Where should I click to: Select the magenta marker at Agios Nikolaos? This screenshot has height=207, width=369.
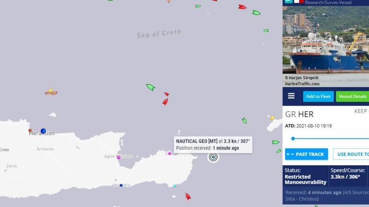point(119,158)
